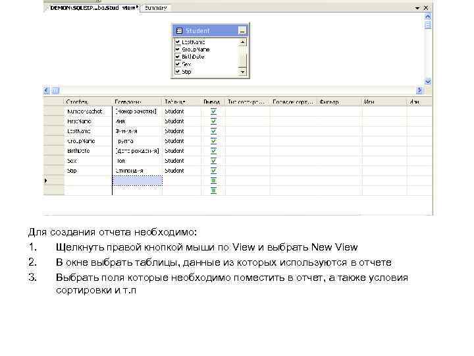The image size is (474, 356).
Task: Click the highlighted empty alias cell
Action: coord(138,181)
